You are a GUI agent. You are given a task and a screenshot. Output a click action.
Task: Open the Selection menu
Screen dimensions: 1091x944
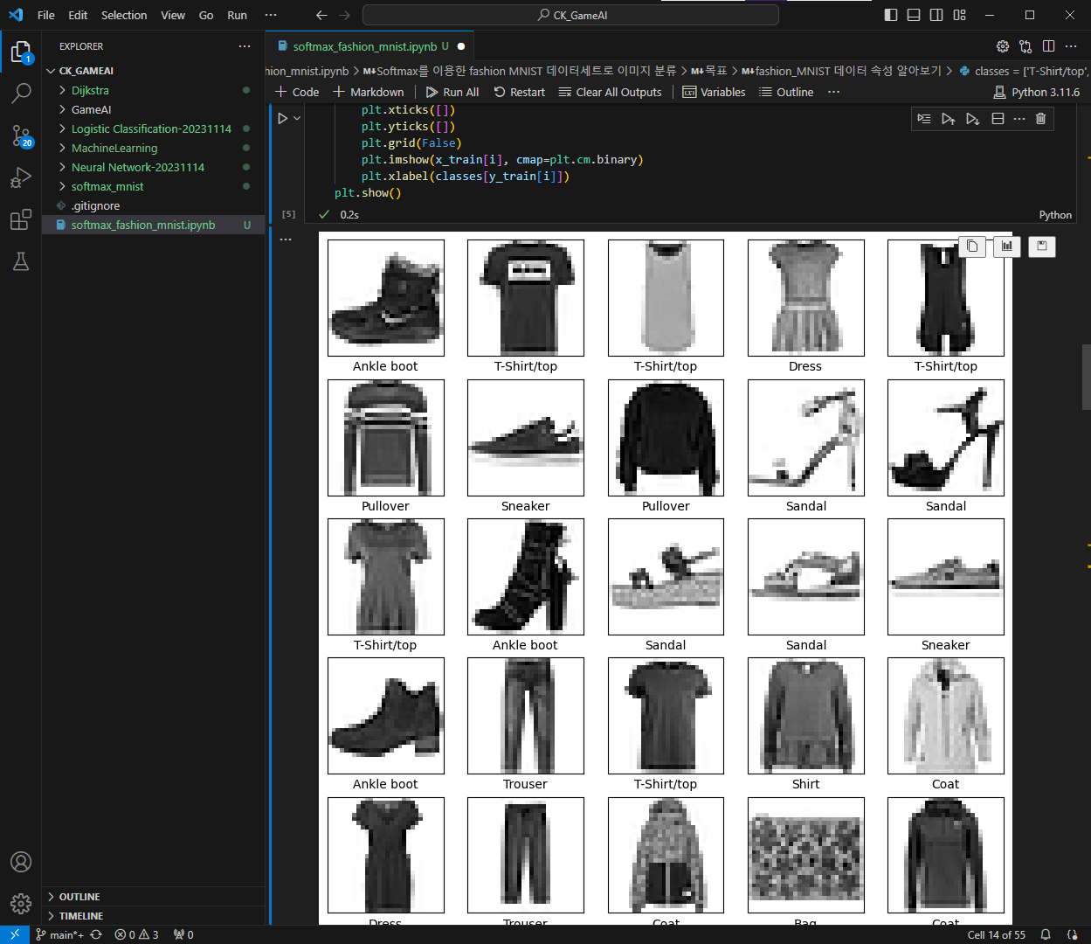tap(124, 15)
